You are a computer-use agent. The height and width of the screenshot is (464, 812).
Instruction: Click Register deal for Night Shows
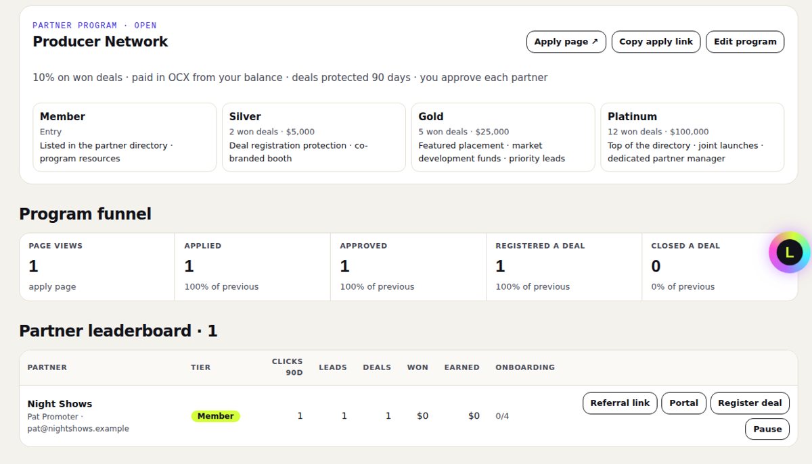click(x=750, y=403)
